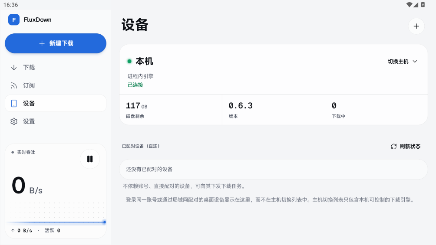Click the 新建下载 new download button
436x245 pixels.
click(56, 43)
